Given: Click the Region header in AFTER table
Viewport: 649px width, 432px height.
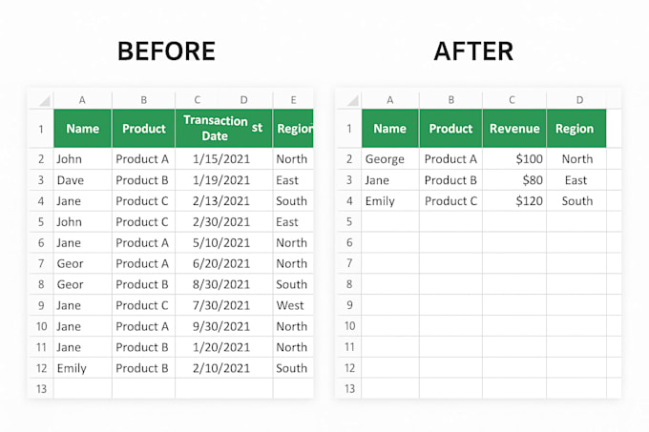Looking at the screenshot, I should click(576, 128).
